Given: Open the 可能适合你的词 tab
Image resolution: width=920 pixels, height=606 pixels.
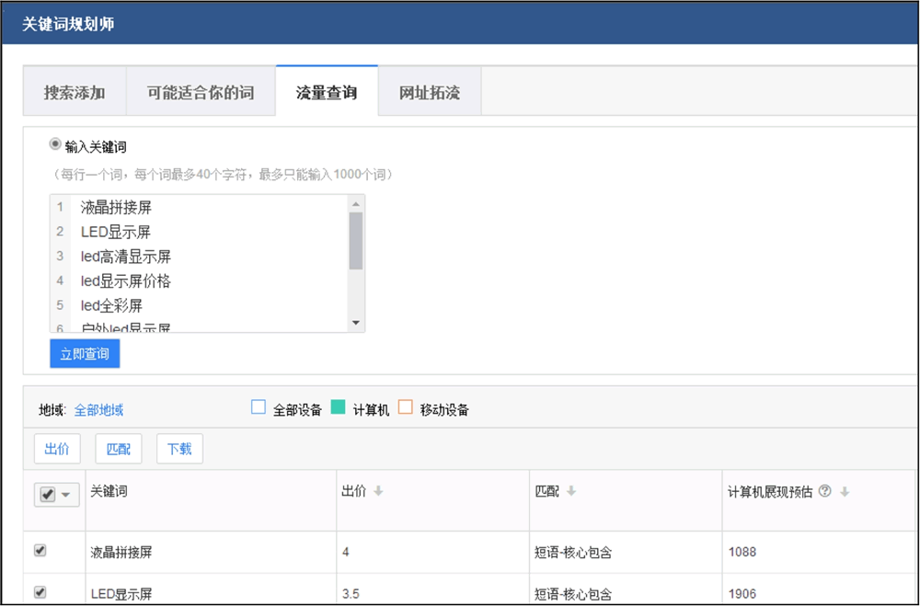Looking at the screenshot, I should point(200,93).
